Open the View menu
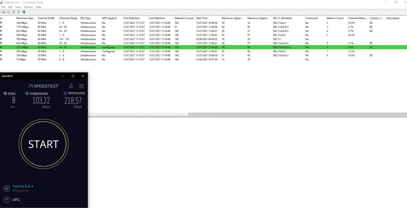The image size is (407, 208). click(18, 7)
